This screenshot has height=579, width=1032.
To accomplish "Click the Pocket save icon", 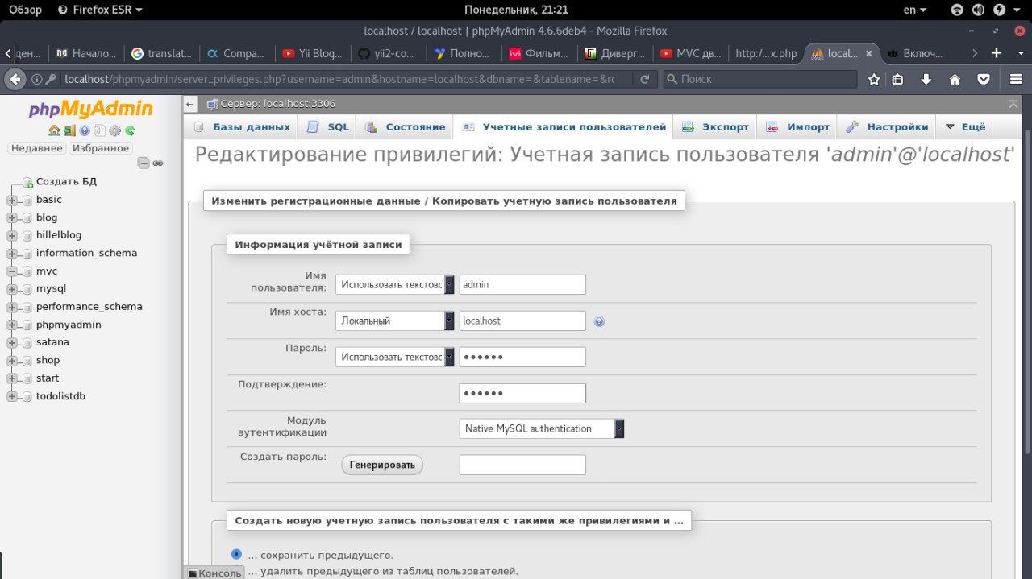I will (x=984, y=79).
